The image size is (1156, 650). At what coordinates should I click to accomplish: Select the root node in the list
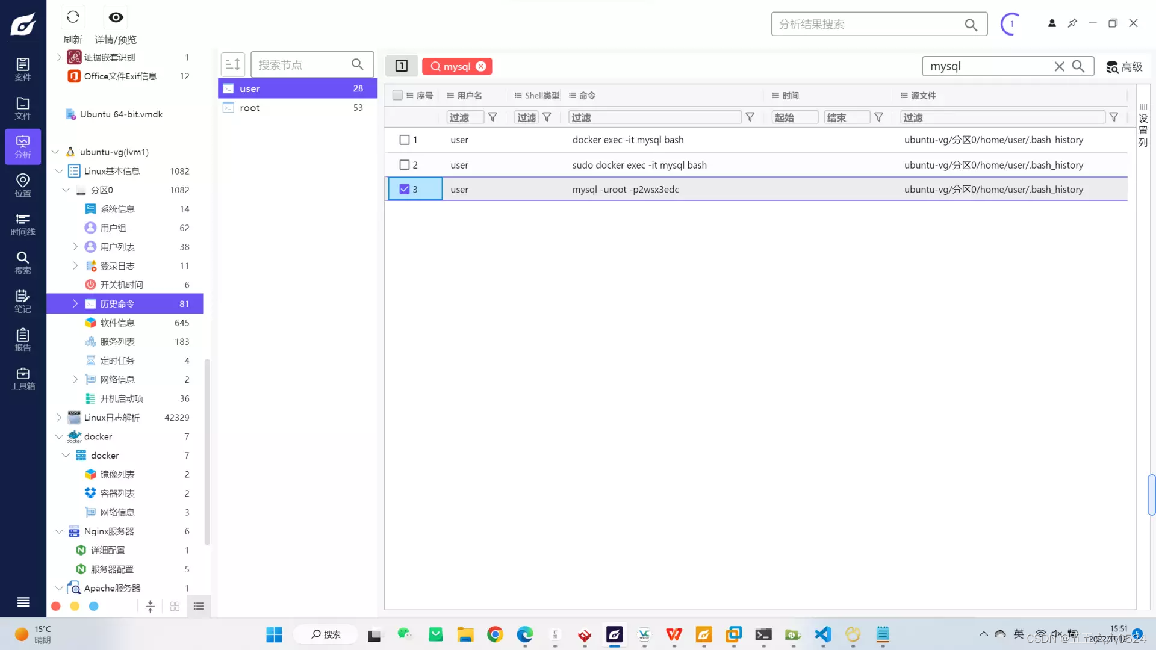coord(250,108)
